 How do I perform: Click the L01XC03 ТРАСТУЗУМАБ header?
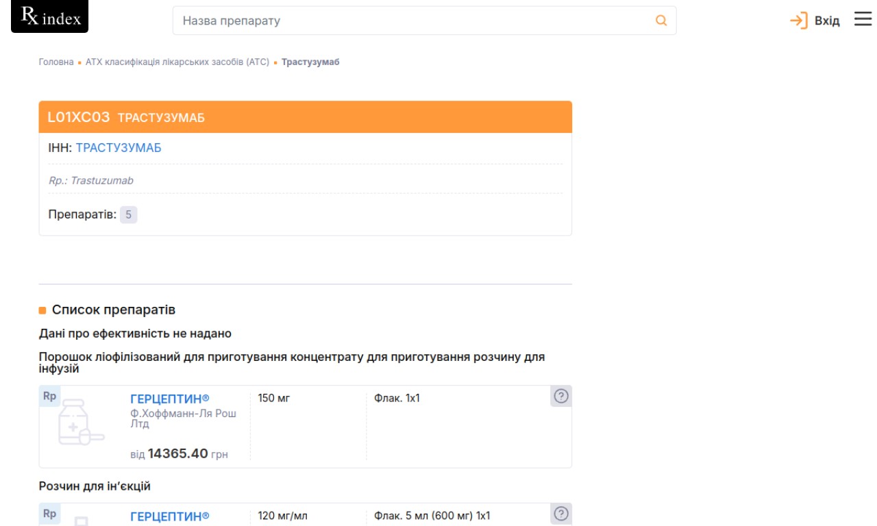click(x=305, y=117)
